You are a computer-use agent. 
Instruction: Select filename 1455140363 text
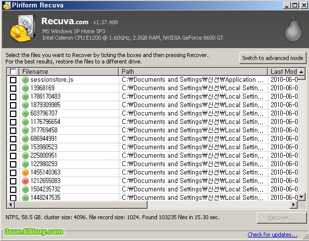(45, 173)
